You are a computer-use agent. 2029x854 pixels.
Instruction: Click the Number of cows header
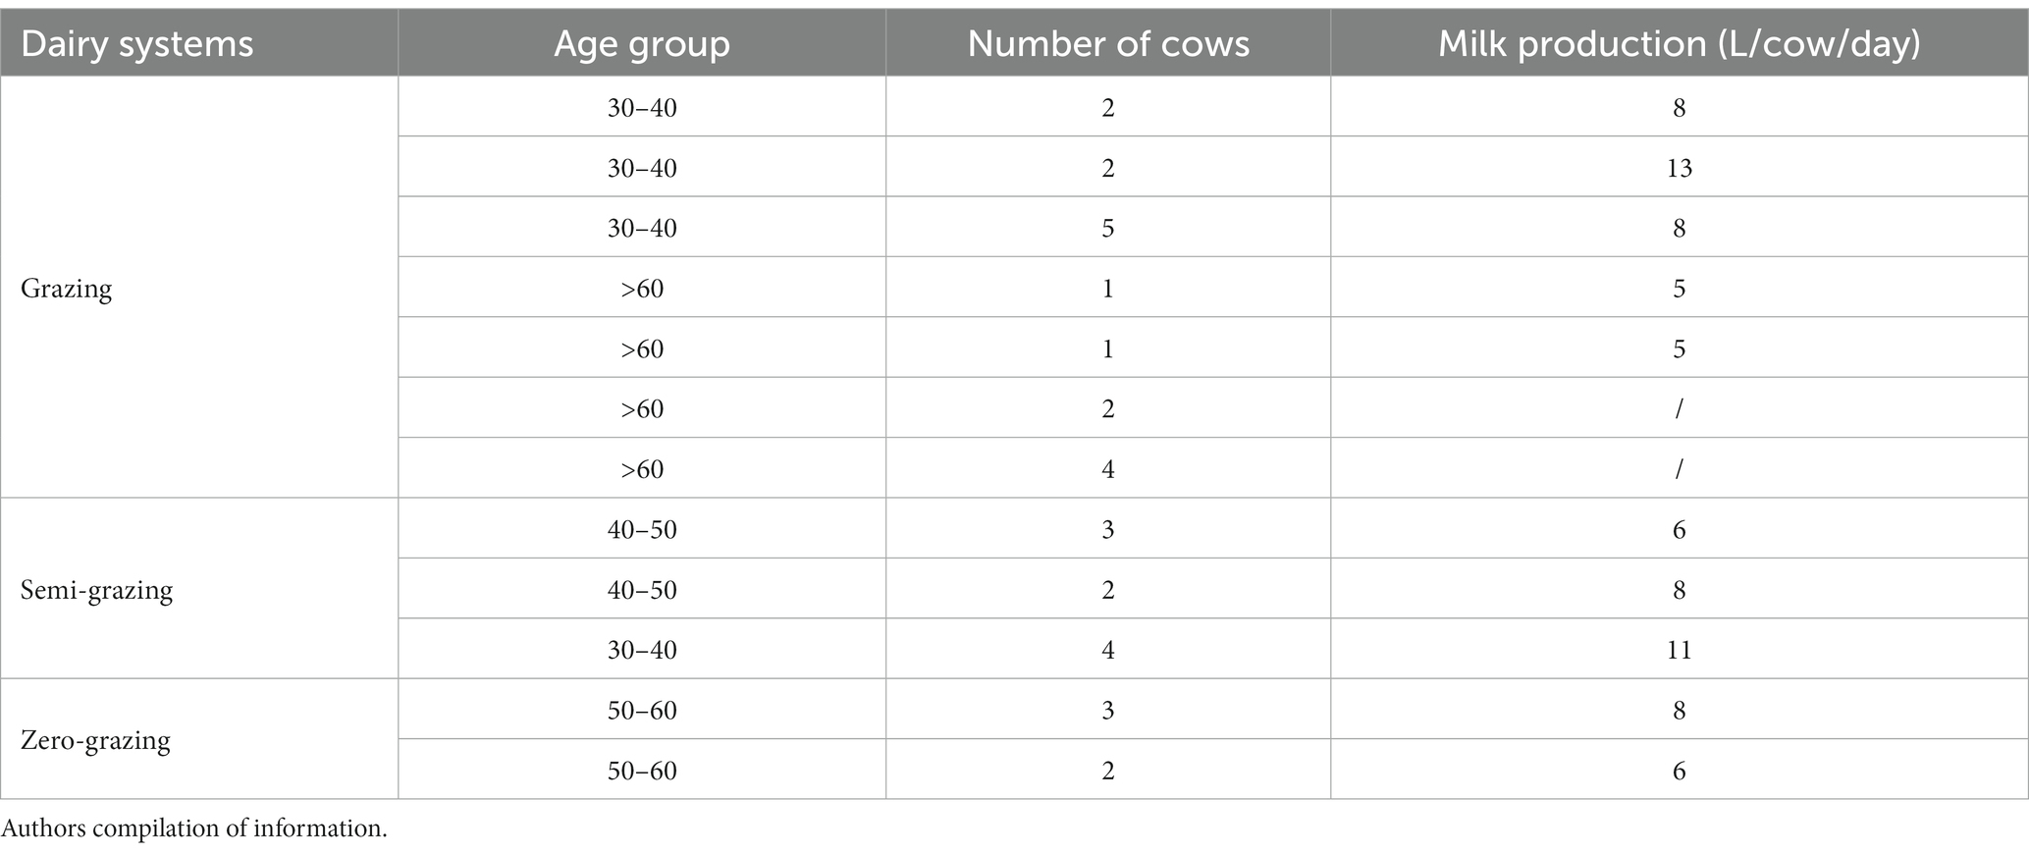(1108, 44)
